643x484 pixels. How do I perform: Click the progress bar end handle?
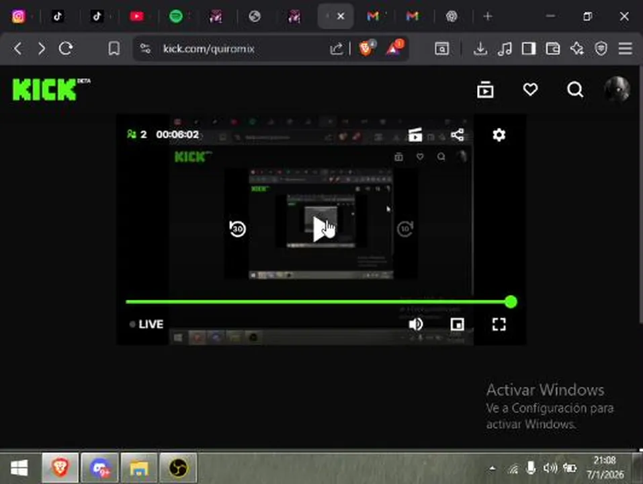(x=511, y=302)
